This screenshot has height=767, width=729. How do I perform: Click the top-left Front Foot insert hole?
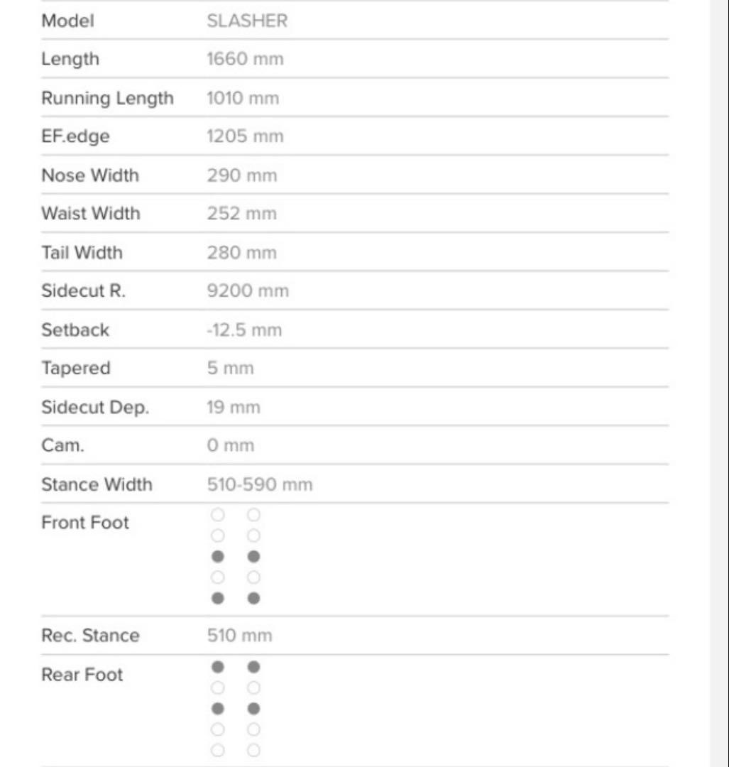218,514
